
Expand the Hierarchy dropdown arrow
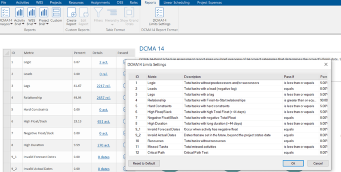coord(112,24)
